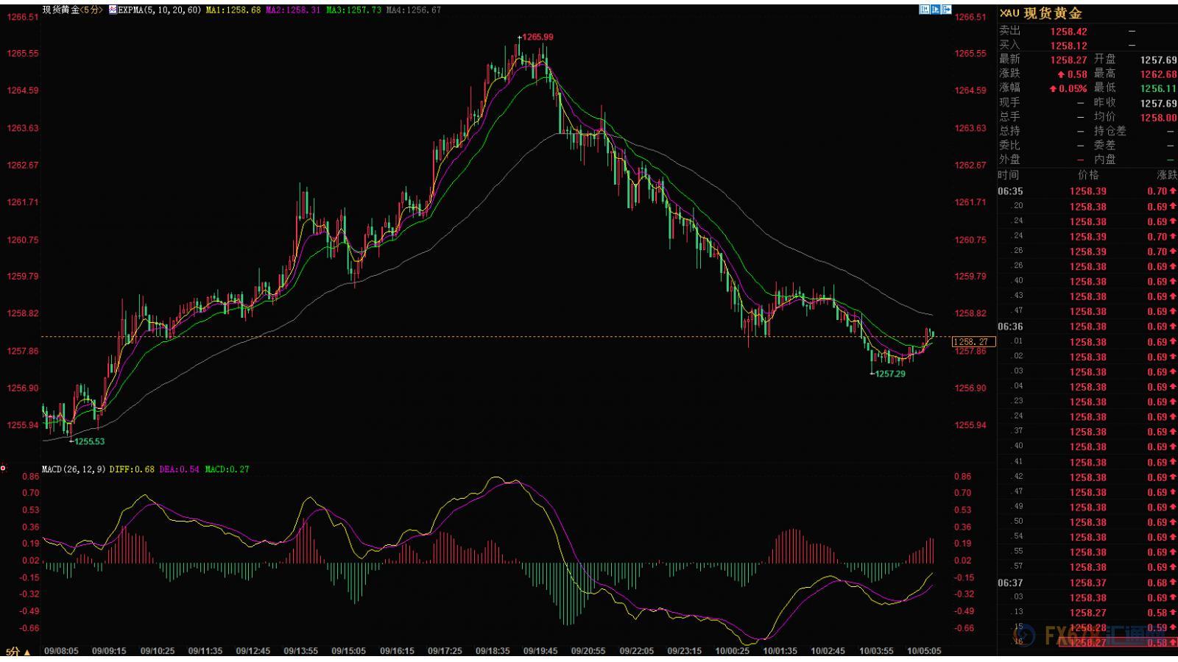Click the 最低 value 1256.11
This screenshot has width=1178, height=662.
1158,88
